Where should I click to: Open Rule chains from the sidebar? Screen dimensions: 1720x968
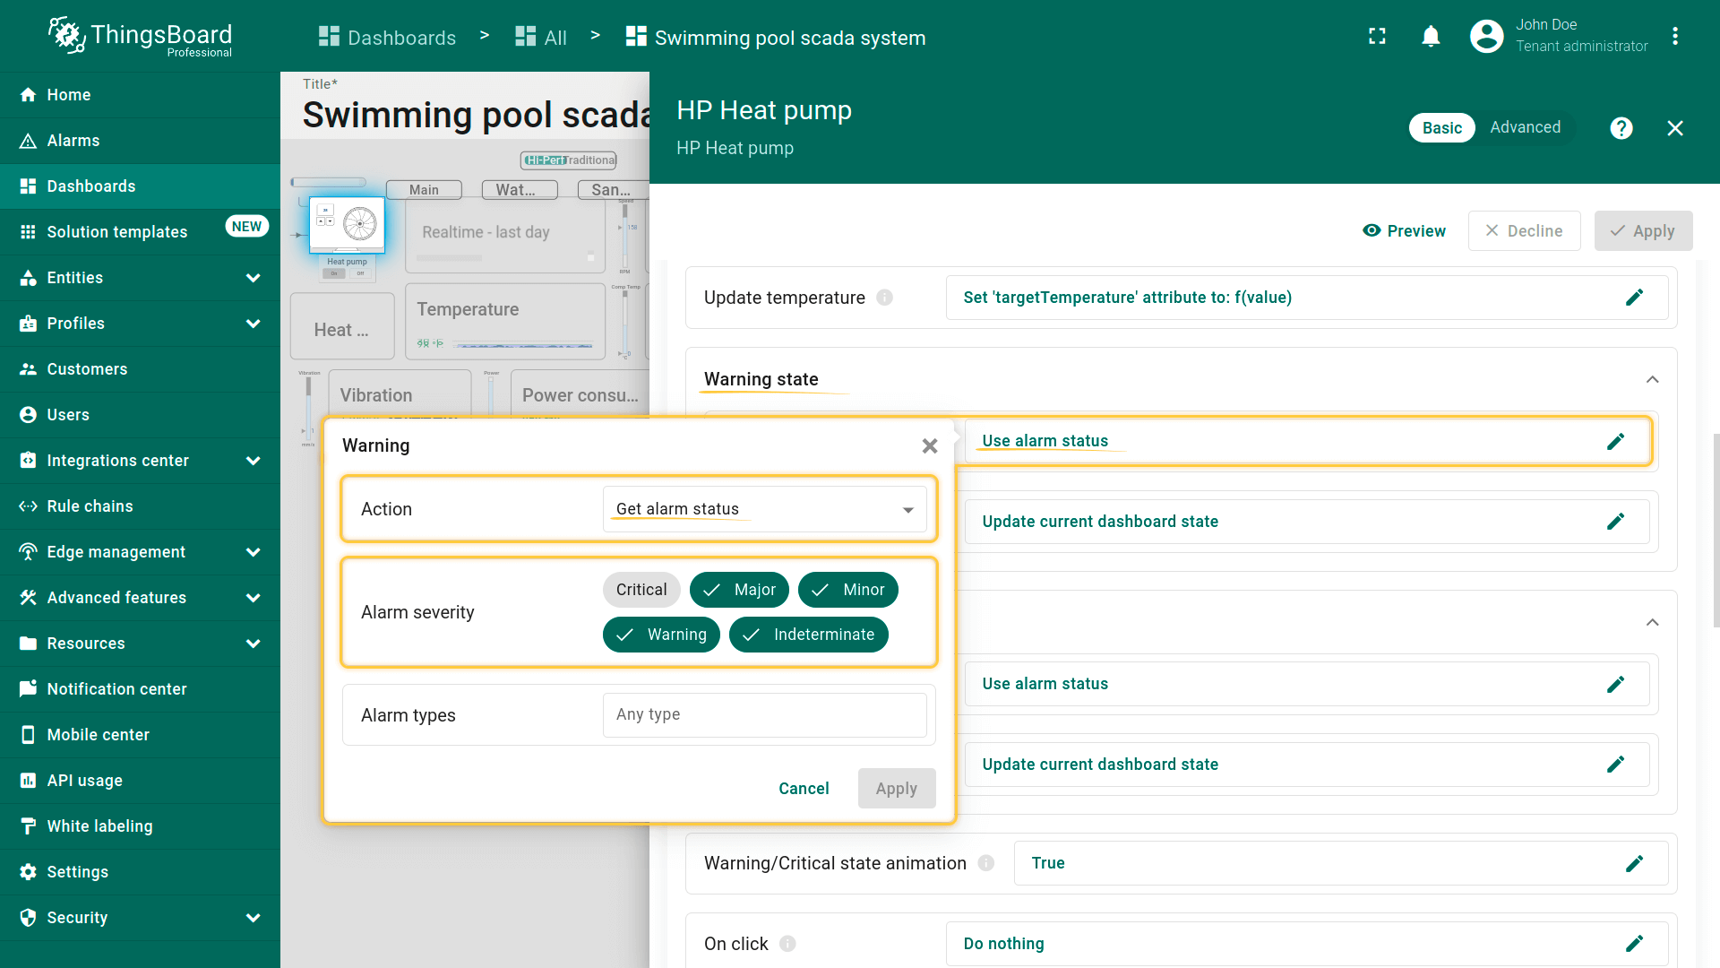(x=90, y=506)
